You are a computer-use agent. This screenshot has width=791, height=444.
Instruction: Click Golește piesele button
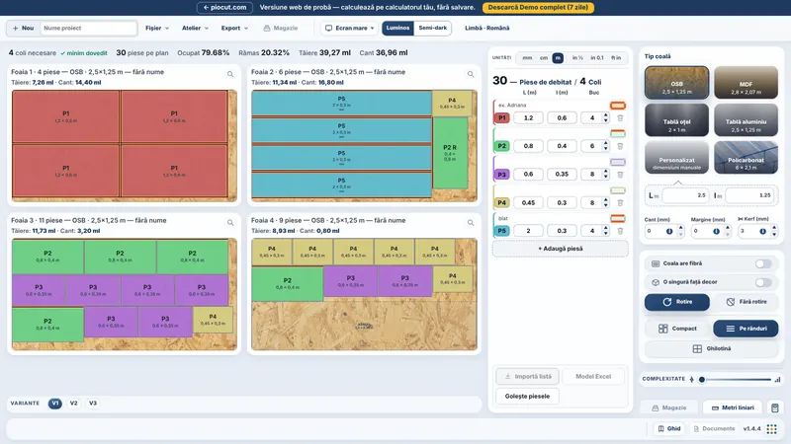(527, 397)
